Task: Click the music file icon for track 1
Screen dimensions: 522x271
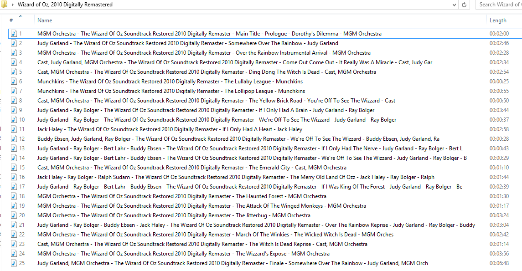Action: (x=14, y=34)
